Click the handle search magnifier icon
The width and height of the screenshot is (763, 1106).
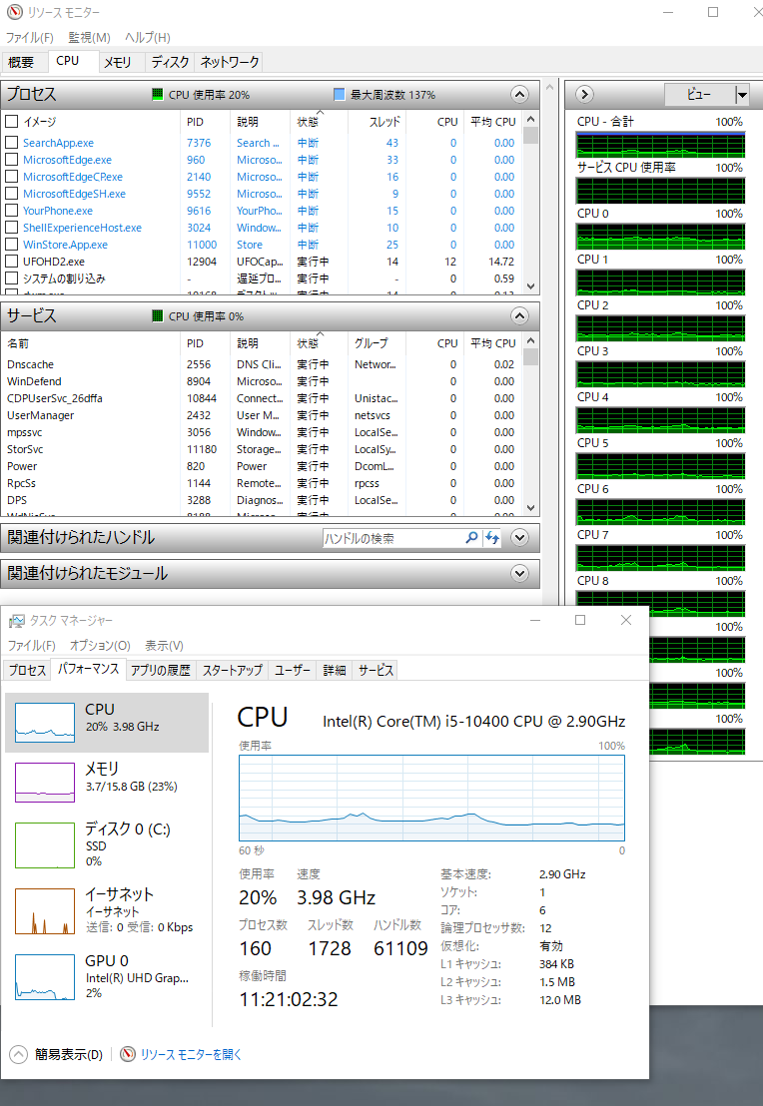(x=472, y=538)
